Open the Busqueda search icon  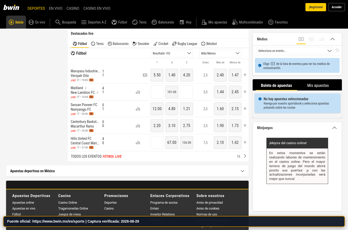(58, 22)
